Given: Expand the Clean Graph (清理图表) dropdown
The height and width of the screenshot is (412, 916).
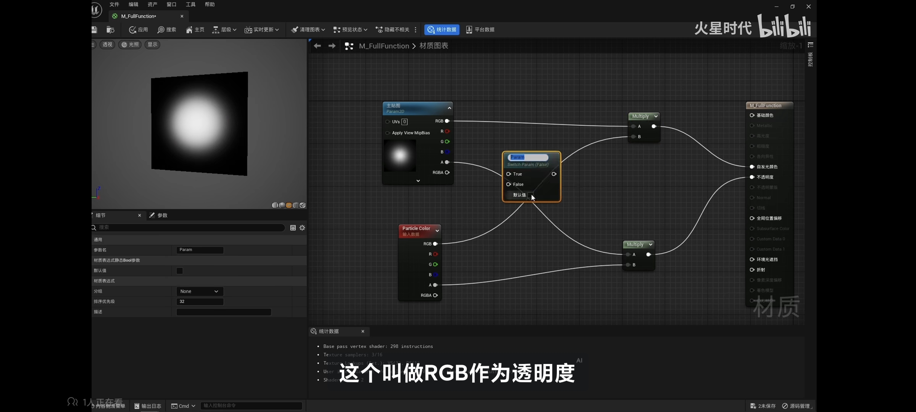Looking at the screenshot, I should (323, 30).
